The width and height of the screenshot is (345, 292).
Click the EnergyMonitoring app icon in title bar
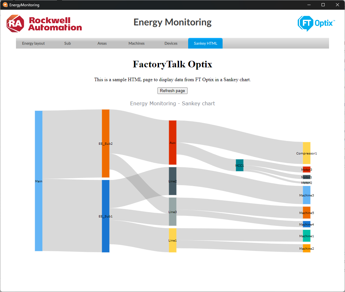pos(5,5)
